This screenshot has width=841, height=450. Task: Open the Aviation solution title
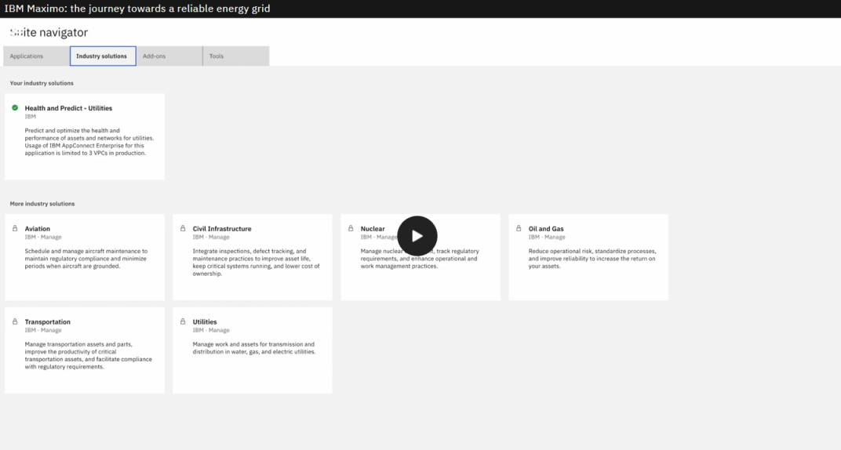tap(37, 229)
